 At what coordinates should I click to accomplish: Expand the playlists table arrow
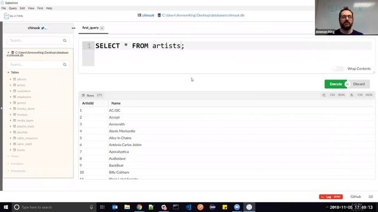pyautogui.click(x=11, y=132)
